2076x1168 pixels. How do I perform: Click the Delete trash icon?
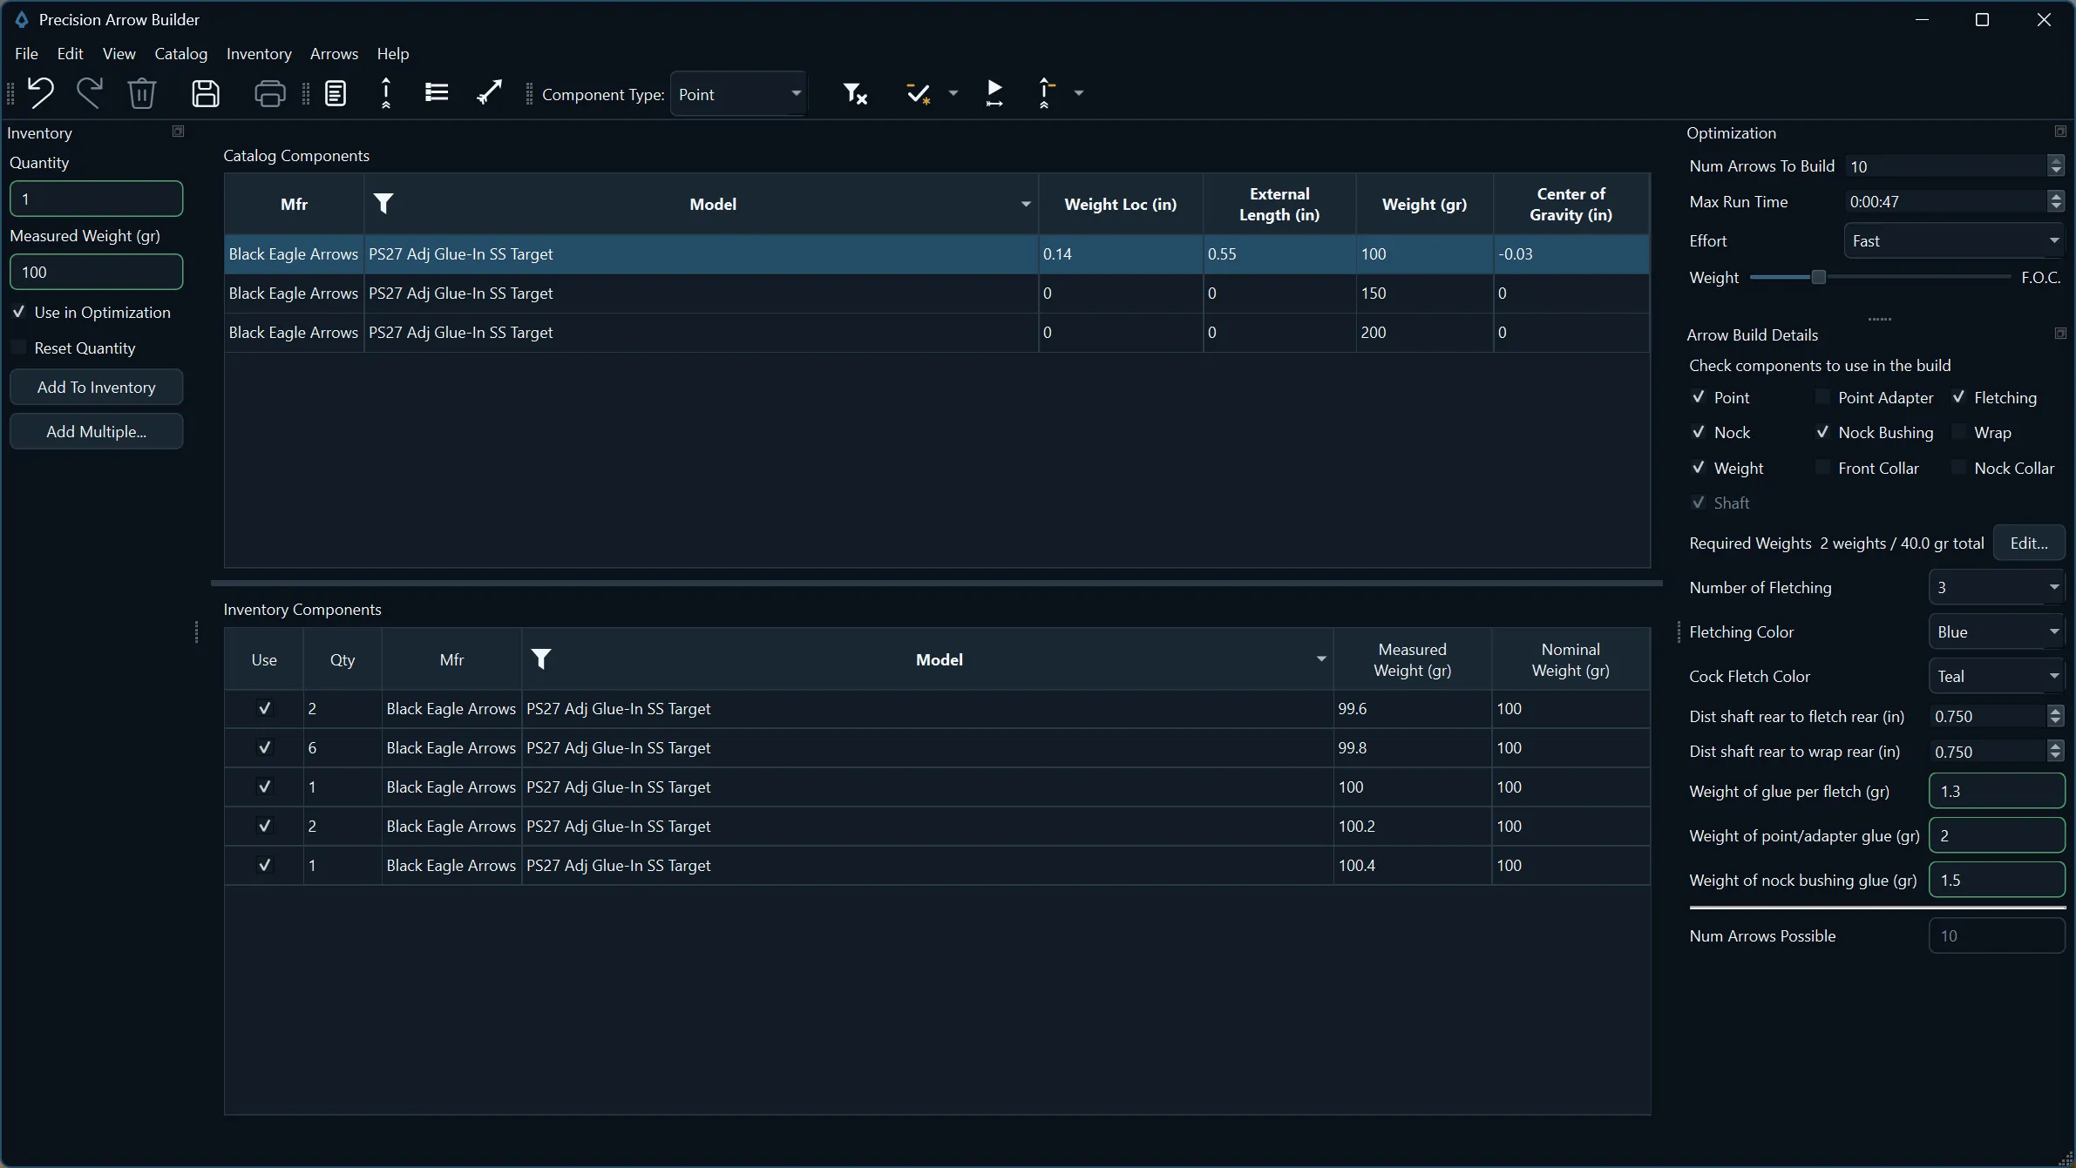click(x=142, y=93)
